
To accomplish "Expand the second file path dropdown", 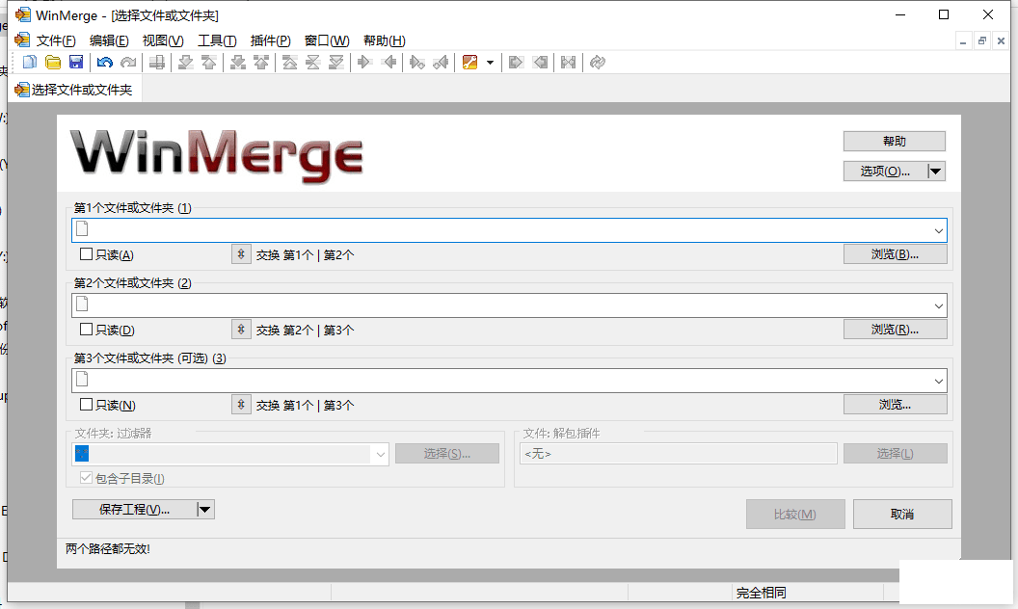I will (938, 305).
